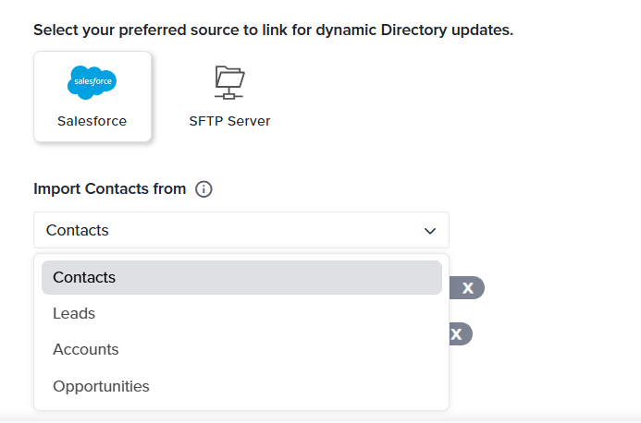Viewport: 641px width, 423px height.
Task: Click the upper gray tag pill body
Action: 455,288
